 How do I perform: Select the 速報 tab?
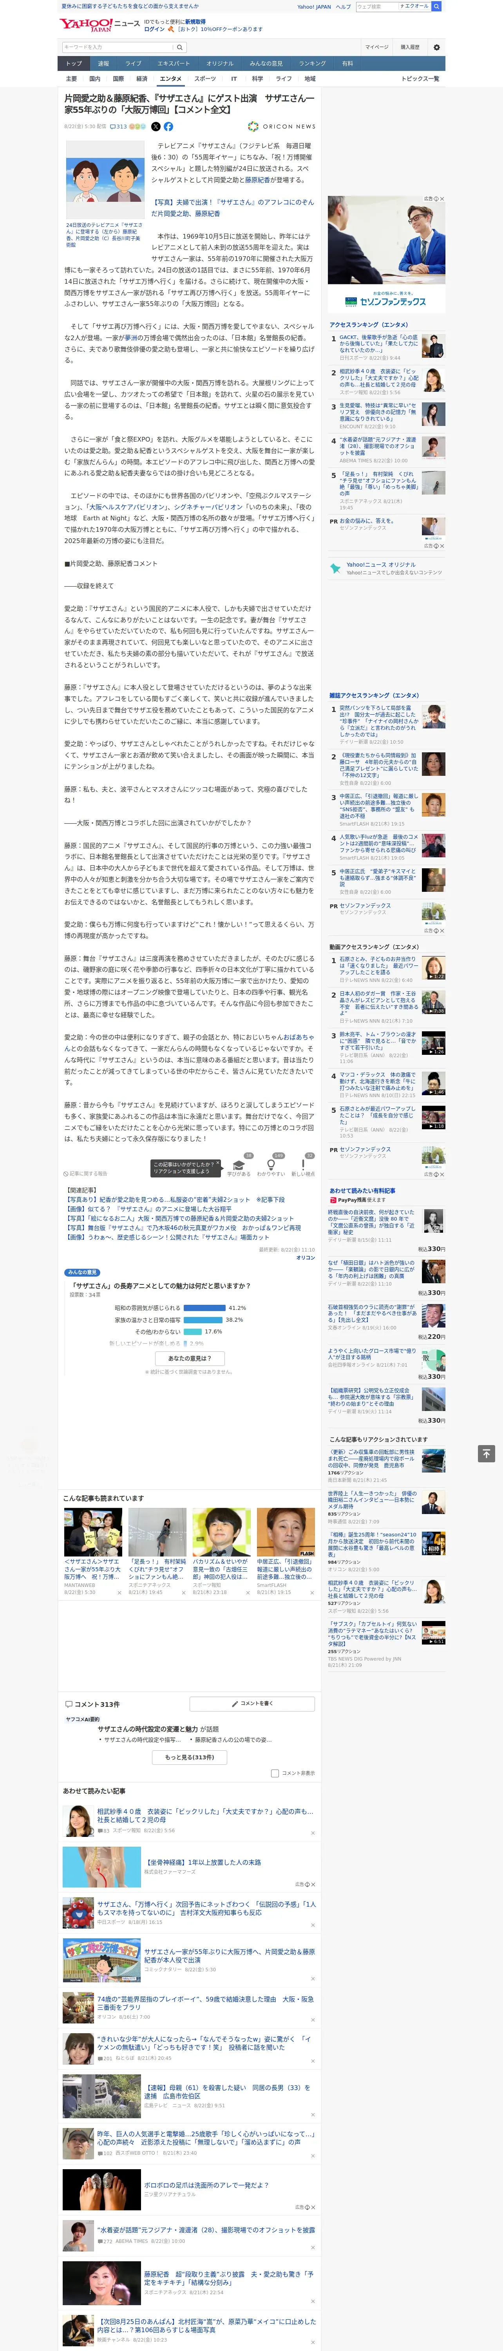103,64
